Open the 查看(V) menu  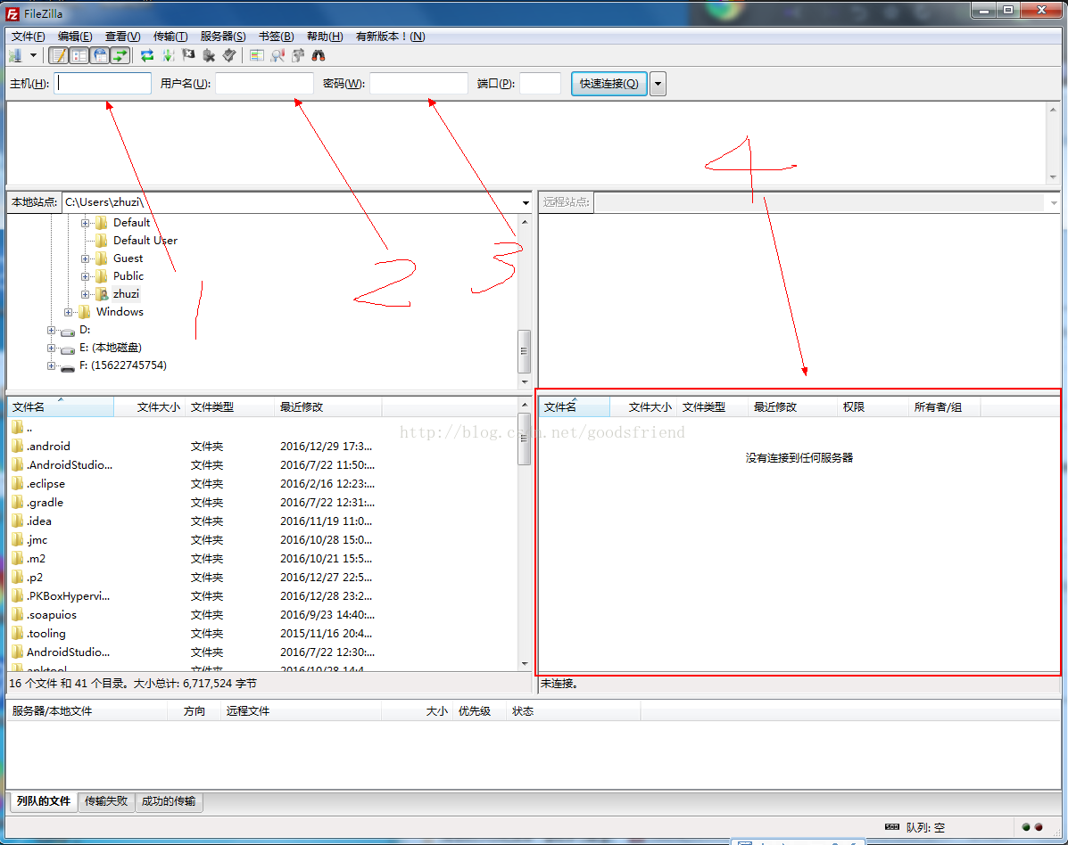(x=122, y=36)
